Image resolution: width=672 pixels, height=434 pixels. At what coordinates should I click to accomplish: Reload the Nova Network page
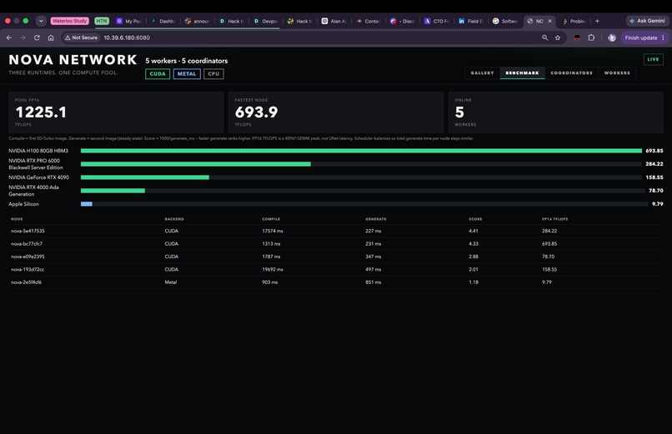[x=37, y=37]
